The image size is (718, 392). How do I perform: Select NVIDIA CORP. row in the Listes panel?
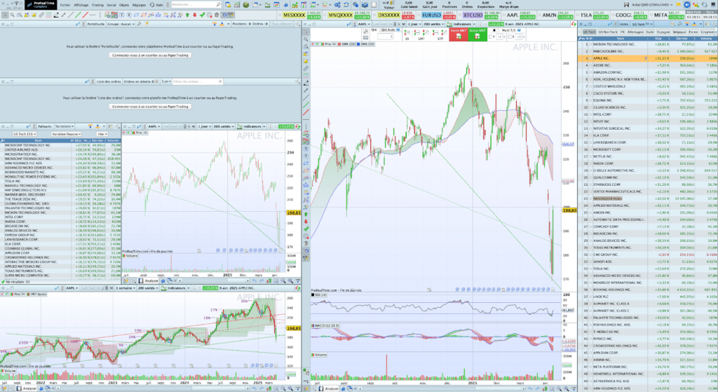648,163
